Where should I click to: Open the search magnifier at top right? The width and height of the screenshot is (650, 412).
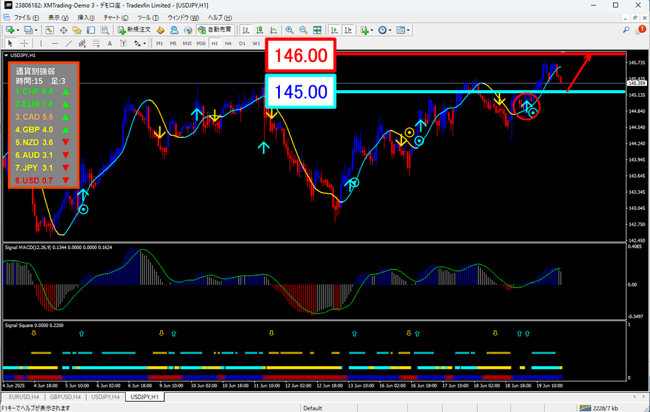tap(626, 30)
